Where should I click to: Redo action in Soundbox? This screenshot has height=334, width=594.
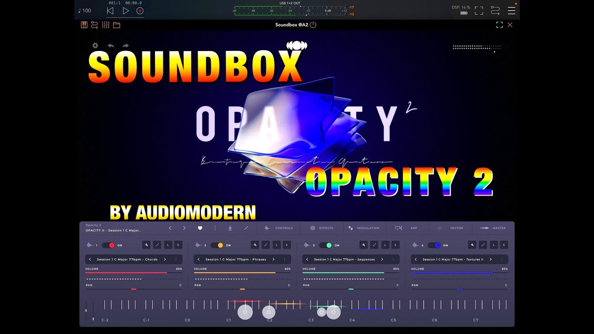[126, 46]
